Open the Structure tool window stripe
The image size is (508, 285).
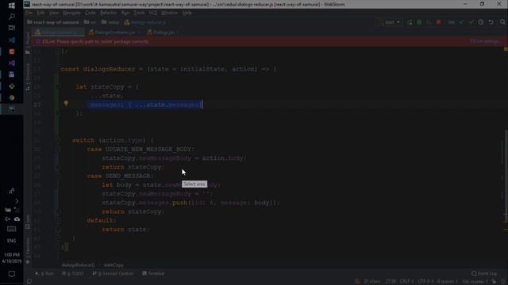(x=28, y=77)
